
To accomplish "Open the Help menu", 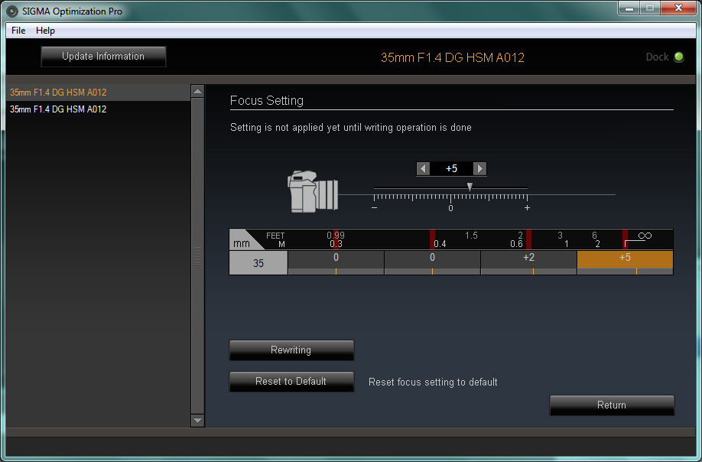I will pos(45,31).
